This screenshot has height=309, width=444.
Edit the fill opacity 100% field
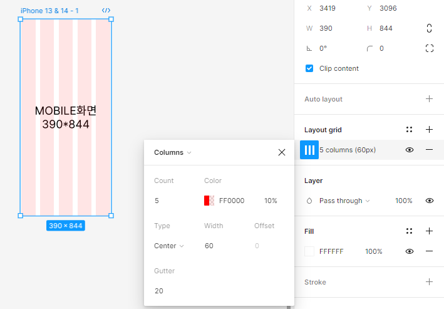(373, 251)
